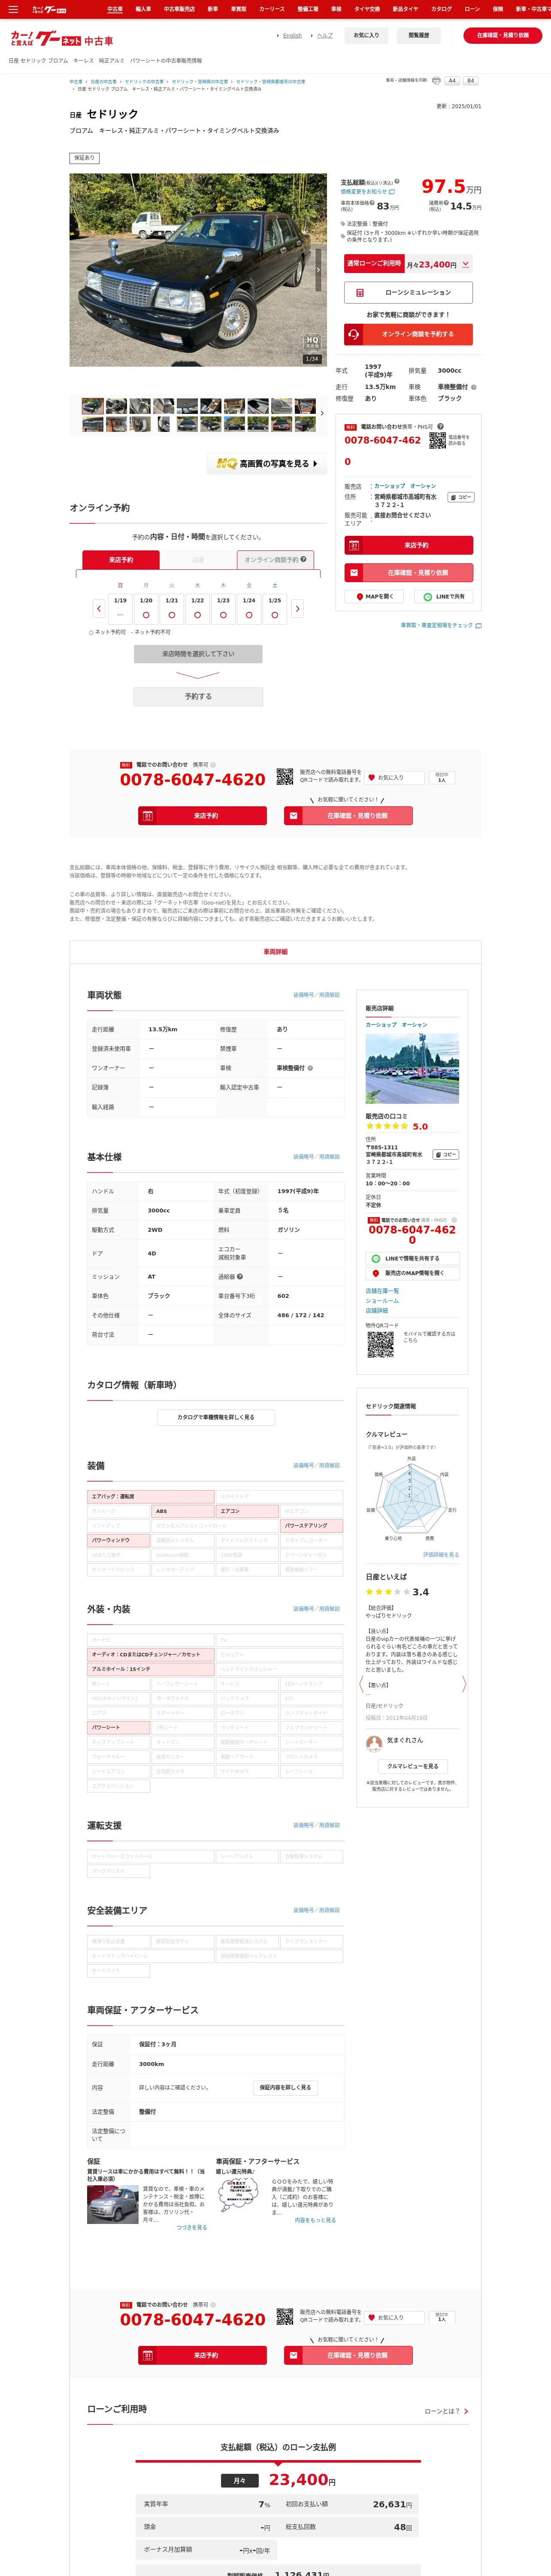Image resolution: width=551 pixels, height=2576 pixels.
Task: Open カーリース in the top navigation
Action: click(272, 9)
